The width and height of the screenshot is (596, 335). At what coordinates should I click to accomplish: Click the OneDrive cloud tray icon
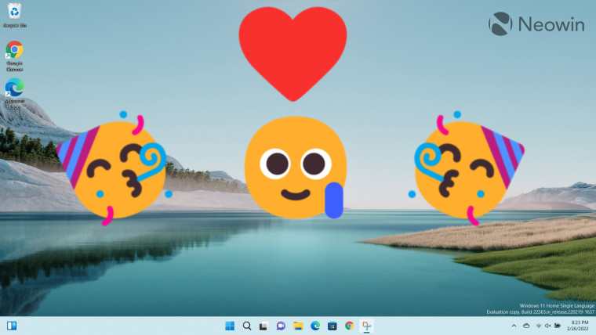tap(527, 326)
